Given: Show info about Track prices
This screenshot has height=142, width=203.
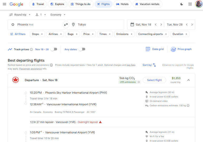Looking at the screenshot, I should click(x=31, y=49).
